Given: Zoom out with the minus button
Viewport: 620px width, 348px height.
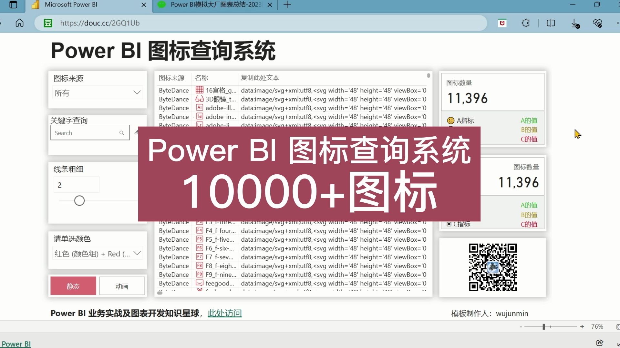Looking at the screenshot, I should point(521,327).
